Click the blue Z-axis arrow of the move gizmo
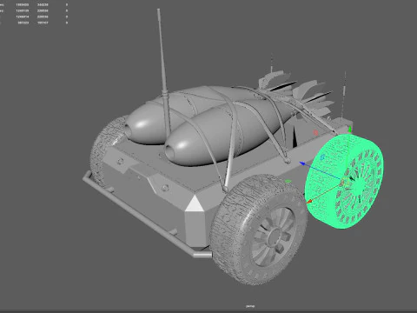 click(x=302, y=163)
